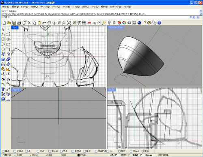Click the Open file folder icon

coord(9,23)
